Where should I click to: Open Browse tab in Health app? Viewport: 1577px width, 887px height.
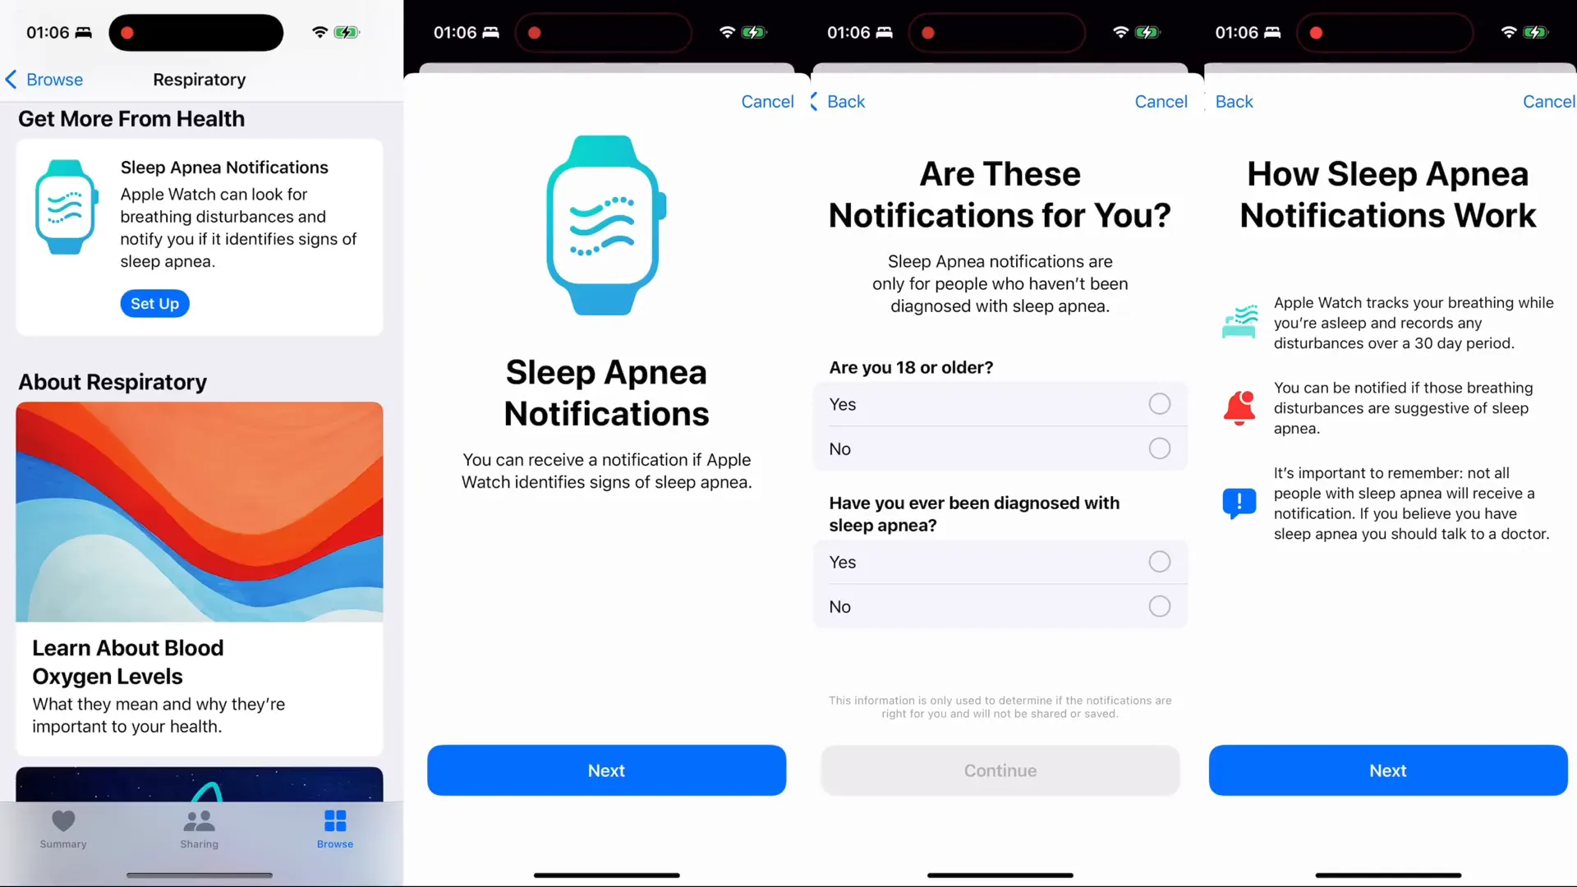coord(334,829)
